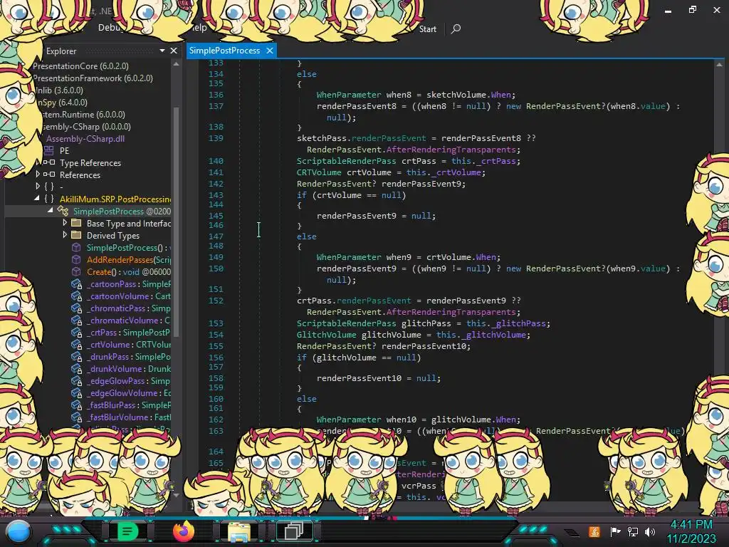Expand the Derived Types folder
Viewport: 729px width, 547px height.
click(x=65, y=234)
